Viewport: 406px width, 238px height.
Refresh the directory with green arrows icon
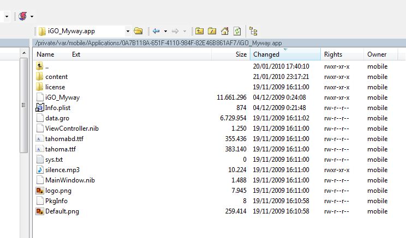coord(237,31)
